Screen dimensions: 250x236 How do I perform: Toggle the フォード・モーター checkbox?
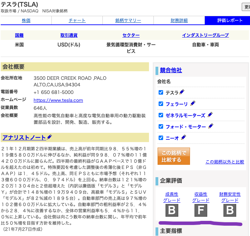pos(161,127)
